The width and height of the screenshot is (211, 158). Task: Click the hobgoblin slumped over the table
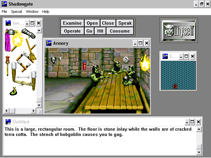click(128, 81)
